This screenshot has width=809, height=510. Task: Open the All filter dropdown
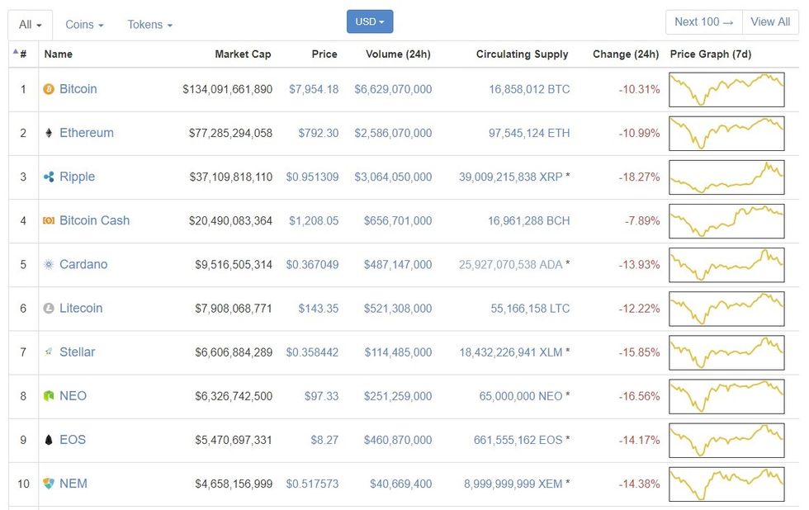[28, 24]
